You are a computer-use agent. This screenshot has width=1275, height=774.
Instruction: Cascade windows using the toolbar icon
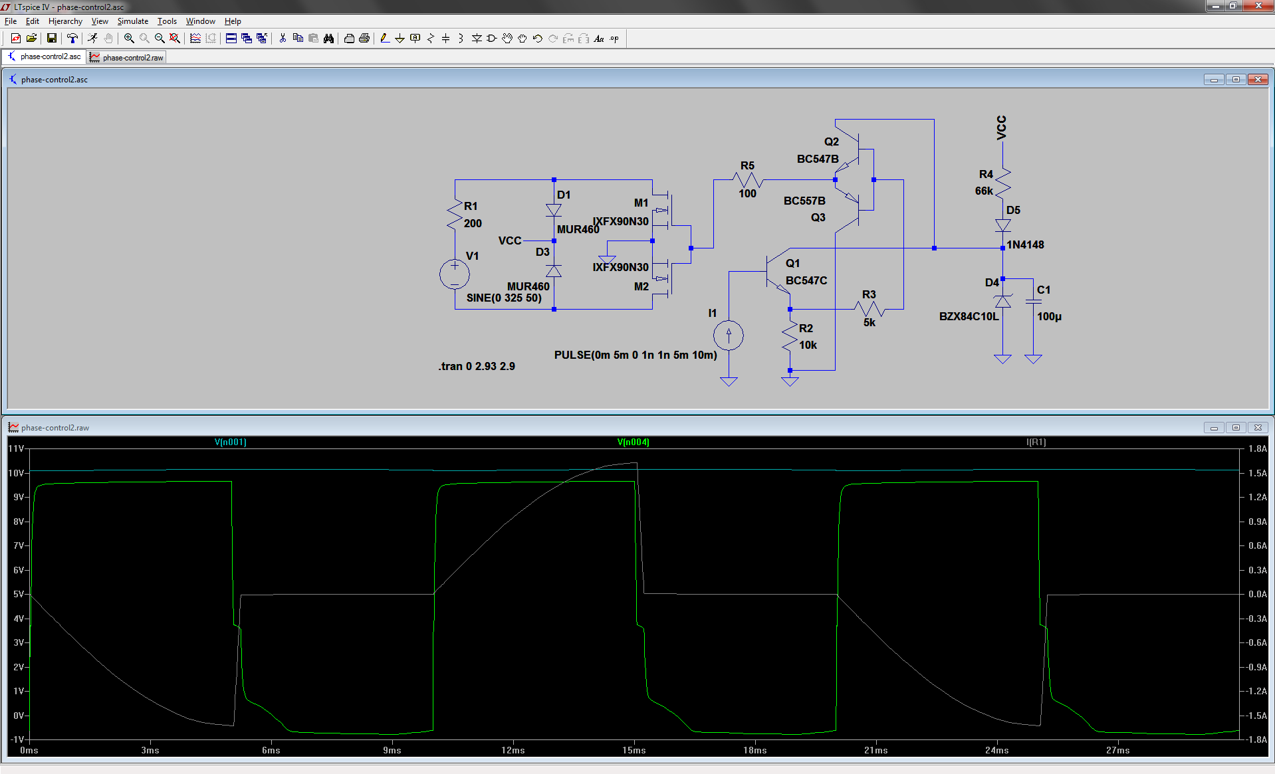click(x=247, y=39)
